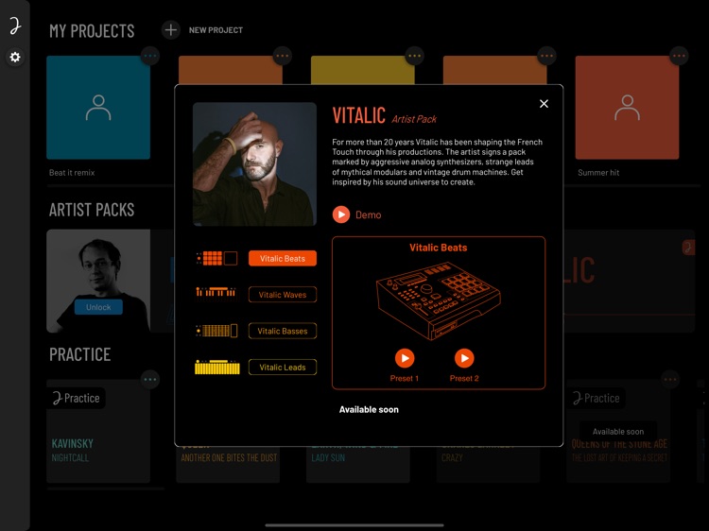
Task: Click the Unlock button on artist pack
Action: (x=98, y=307)
